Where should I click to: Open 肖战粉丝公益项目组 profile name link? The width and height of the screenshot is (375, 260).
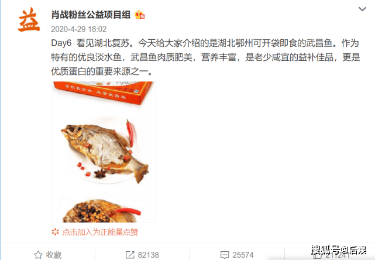tap(91, 15)
